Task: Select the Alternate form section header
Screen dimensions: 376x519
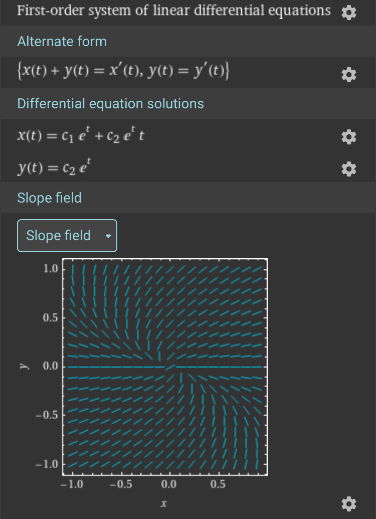Action: click(62, 41)
